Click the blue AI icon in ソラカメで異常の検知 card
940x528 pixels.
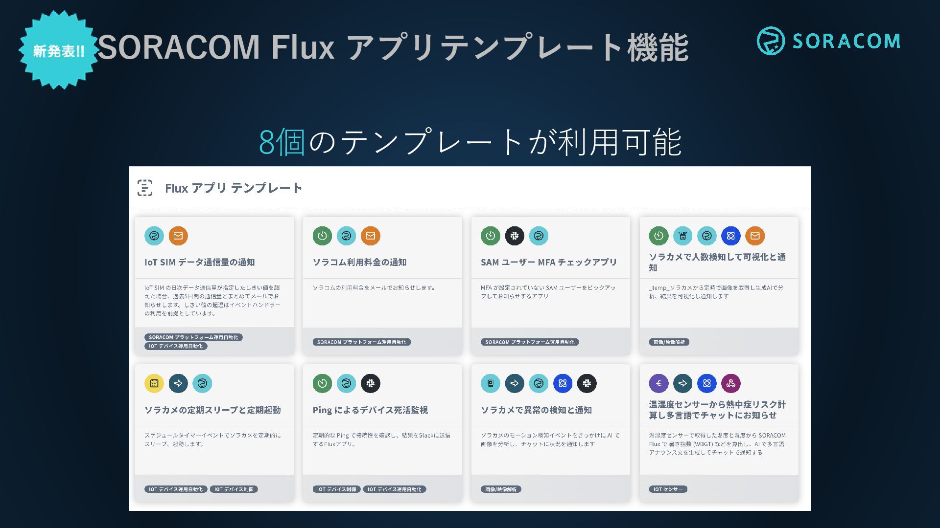[563, 383]
